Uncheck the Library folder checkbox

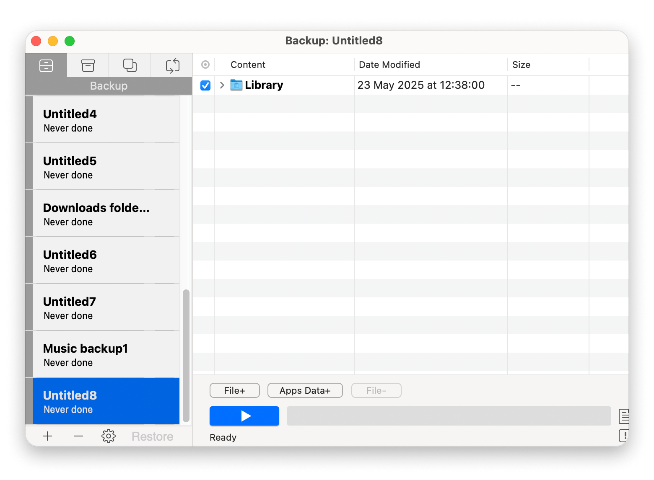[x=205, y=85]
